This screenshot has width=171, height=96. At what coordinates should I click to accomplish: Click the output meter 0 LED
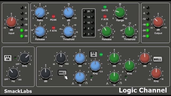148,7
